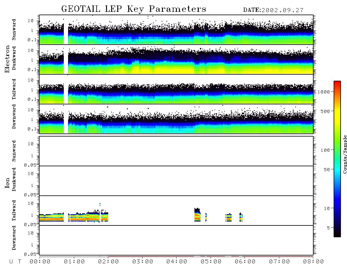The image size is (347, 267).
Task: Click the "00:00" time tick label
Action: (40, 262)
